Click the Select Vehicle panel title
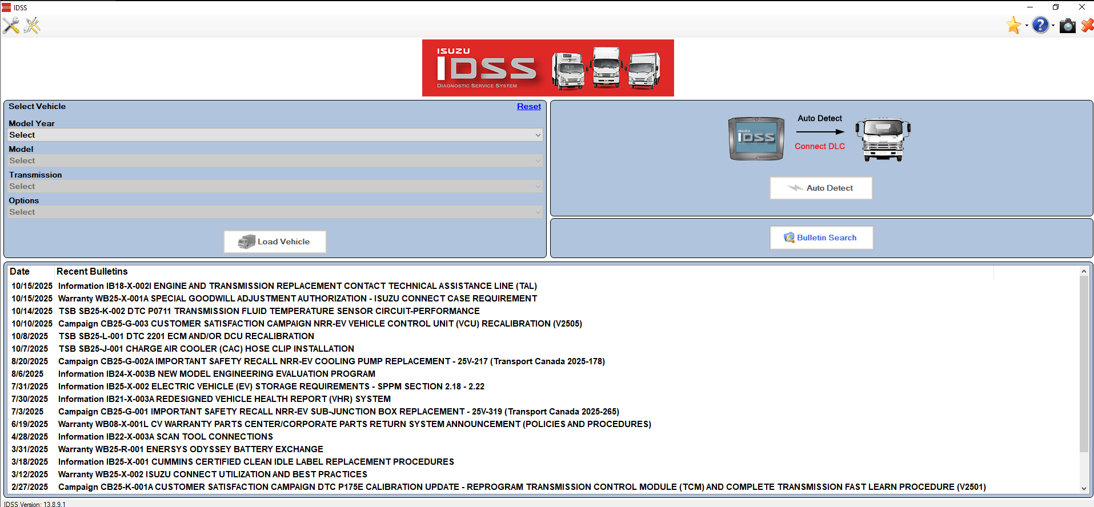 tap(37, 106)
